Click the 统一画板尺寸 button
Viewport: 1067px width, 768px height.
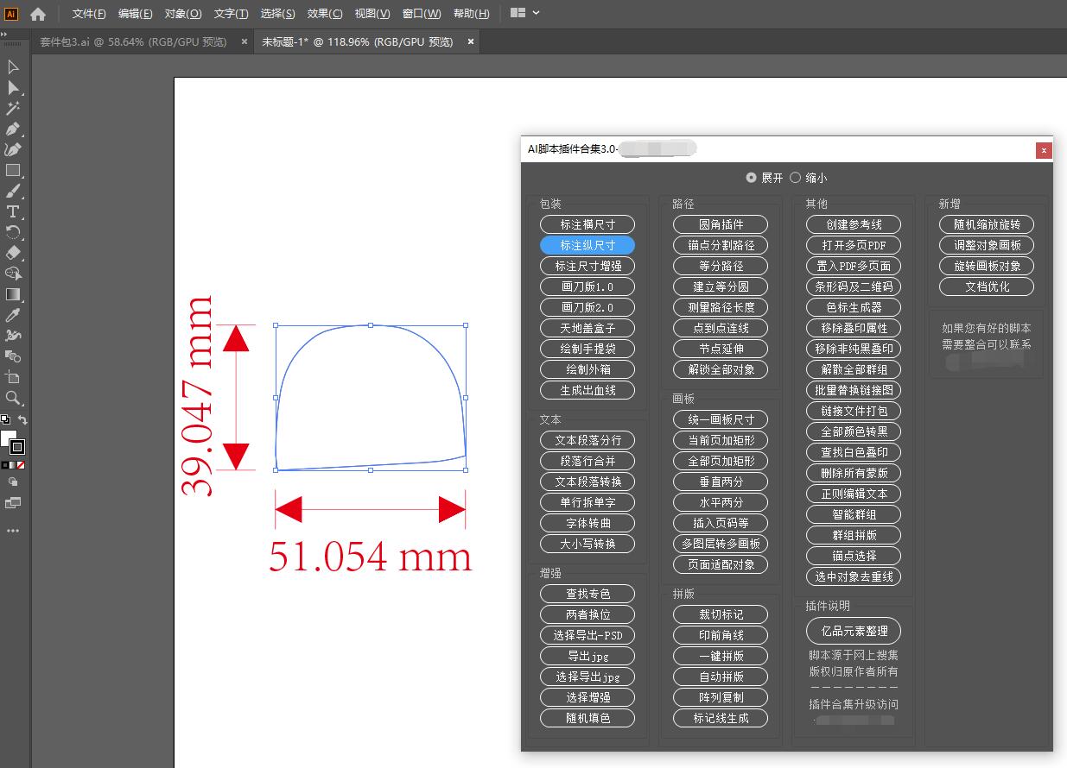coord(721,419)
